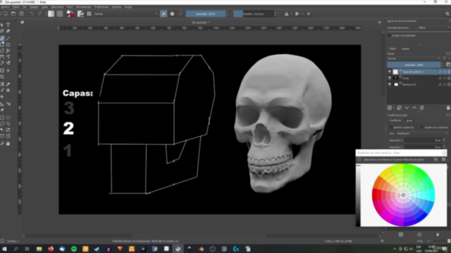Hide the Background layer

(390, 84)
